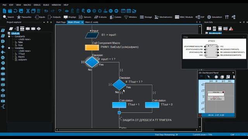Click the E-blocks button
This screenshot has height=139, width=248.
tap(100, 17)
